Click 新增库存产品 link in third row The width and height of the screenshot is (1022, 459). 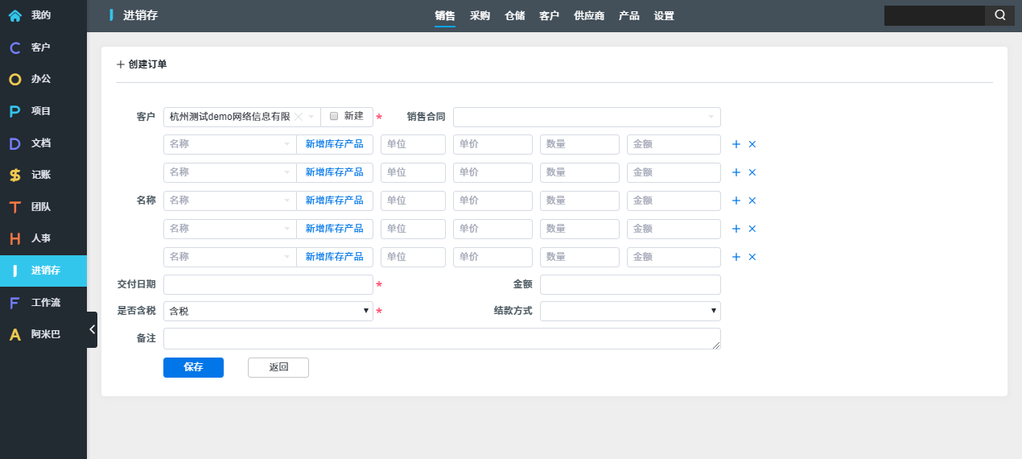click(x=334, y=201)
